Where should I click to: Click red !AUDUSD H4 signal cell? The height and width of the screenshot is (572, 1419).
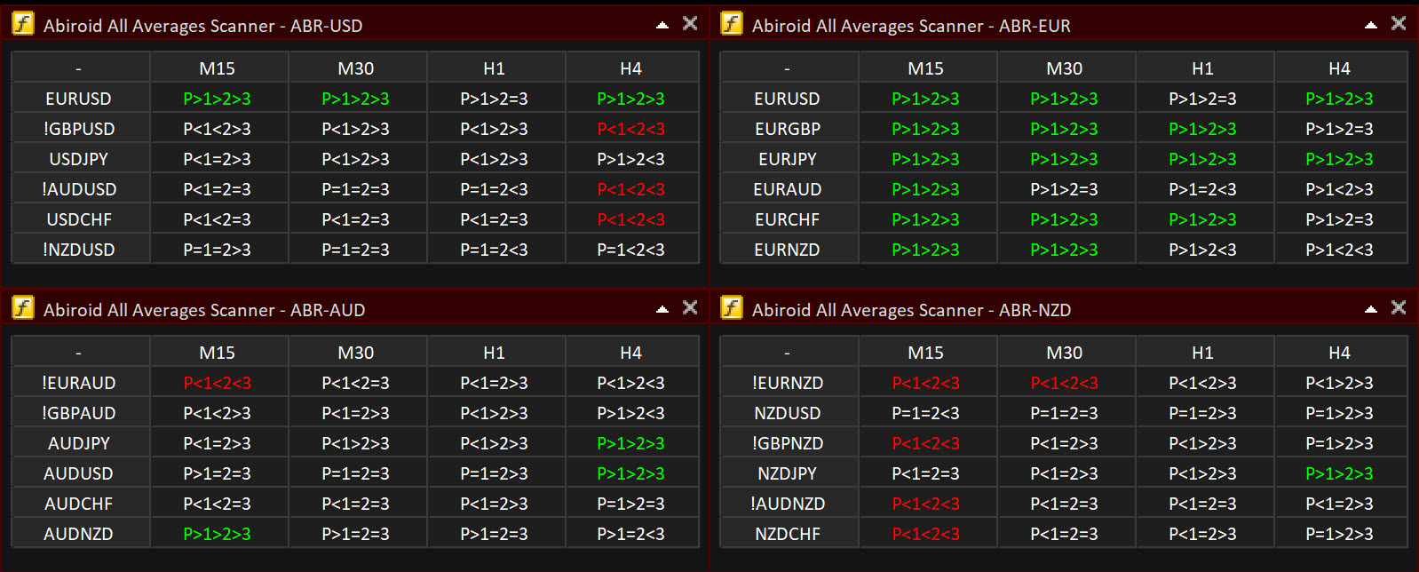click(x=631, y=189)
